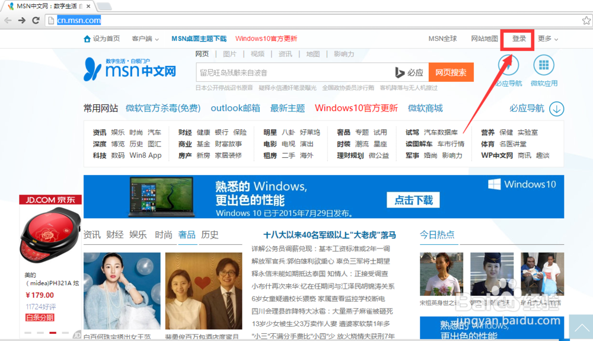Switch to the 历史 news tab
Viewport: 593px width, 341px height.
(210, 235)
